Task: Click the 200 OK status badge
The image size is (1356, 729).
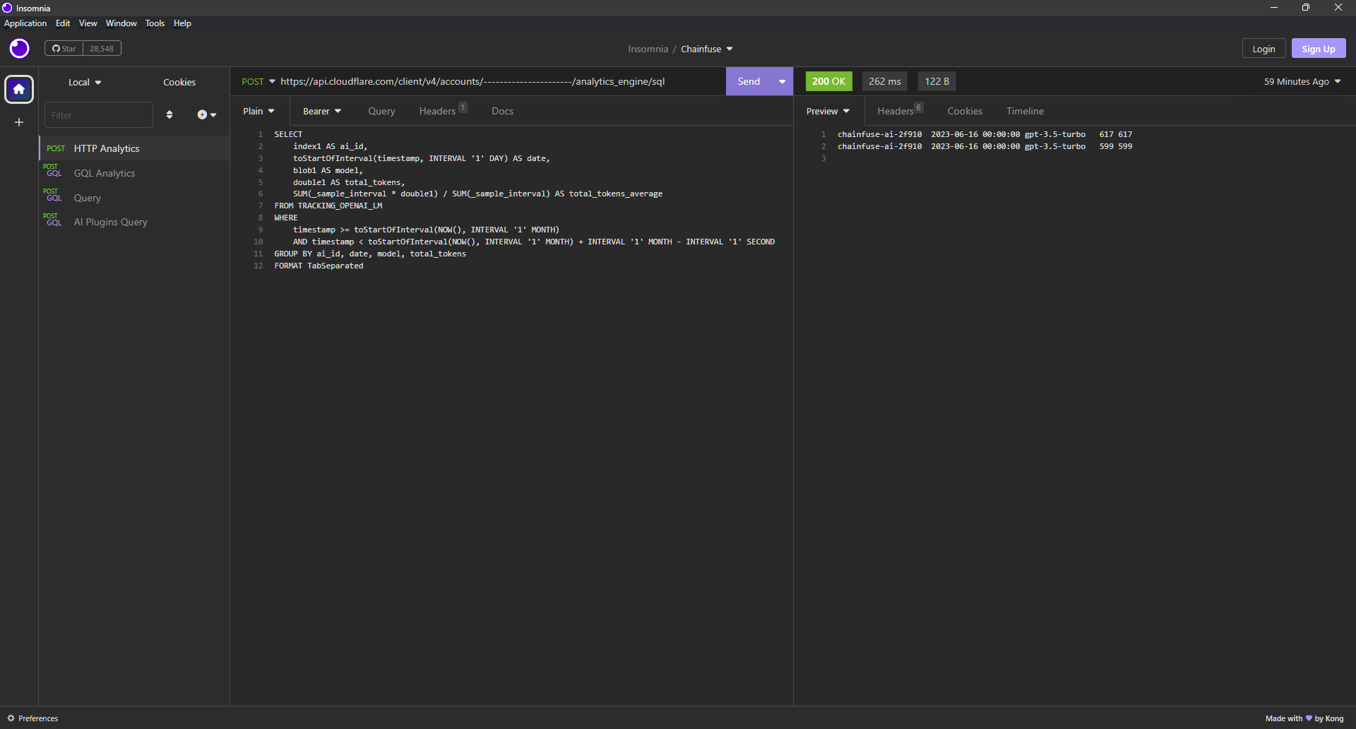Action: [x=828, y=81]
